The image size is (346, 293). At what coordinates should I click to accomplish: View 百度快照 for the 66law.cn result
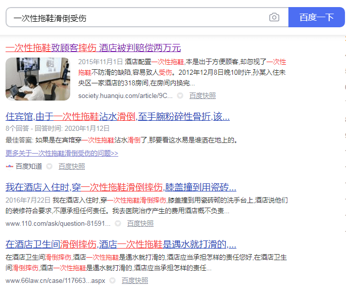(135, 280)
